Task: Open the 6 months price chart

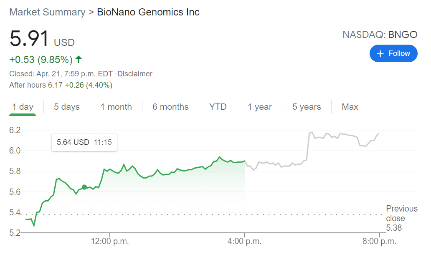Action: 170,107
